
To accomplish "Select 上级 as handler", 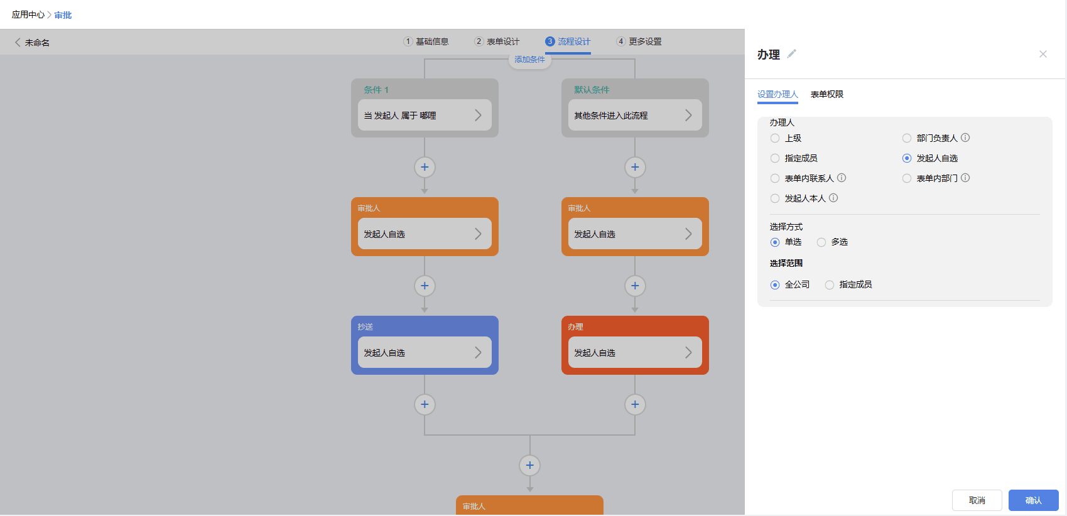I will (775, 138).
